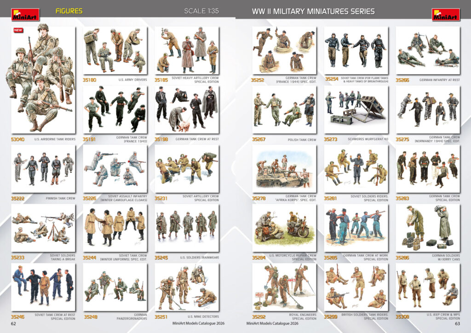Click the MiniArt logo at top right
Image resolution: width=471 pixels, height=333 pixels.
(x=445, y=15)
